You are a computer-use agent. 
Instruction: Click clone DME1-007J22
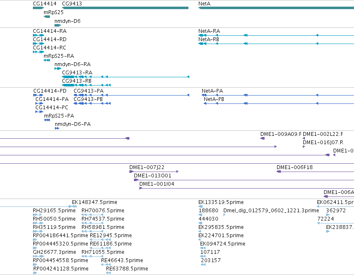coord(147,167)
